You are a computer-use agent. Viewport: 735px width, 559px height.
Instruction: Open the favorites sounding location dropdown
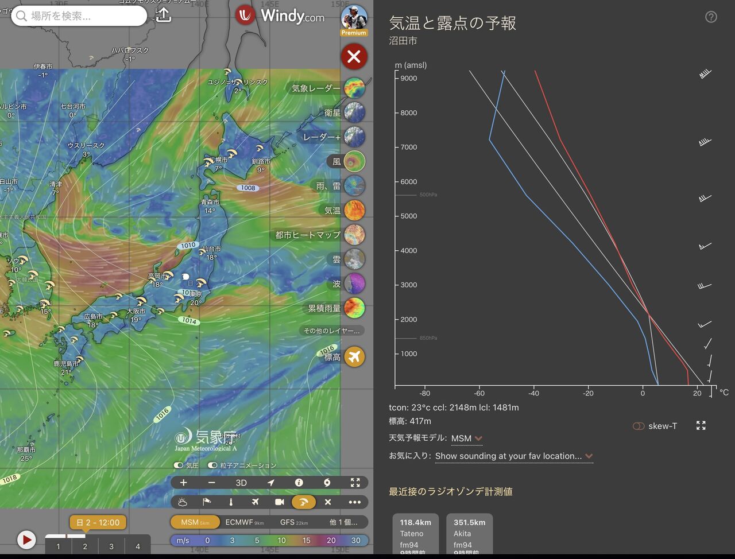[x=514, y=456]
